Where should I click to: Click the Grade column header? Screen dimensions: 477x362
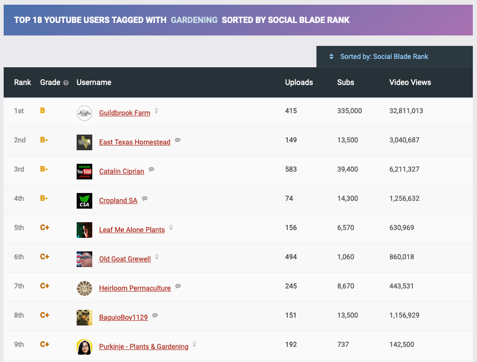(50, 82)
